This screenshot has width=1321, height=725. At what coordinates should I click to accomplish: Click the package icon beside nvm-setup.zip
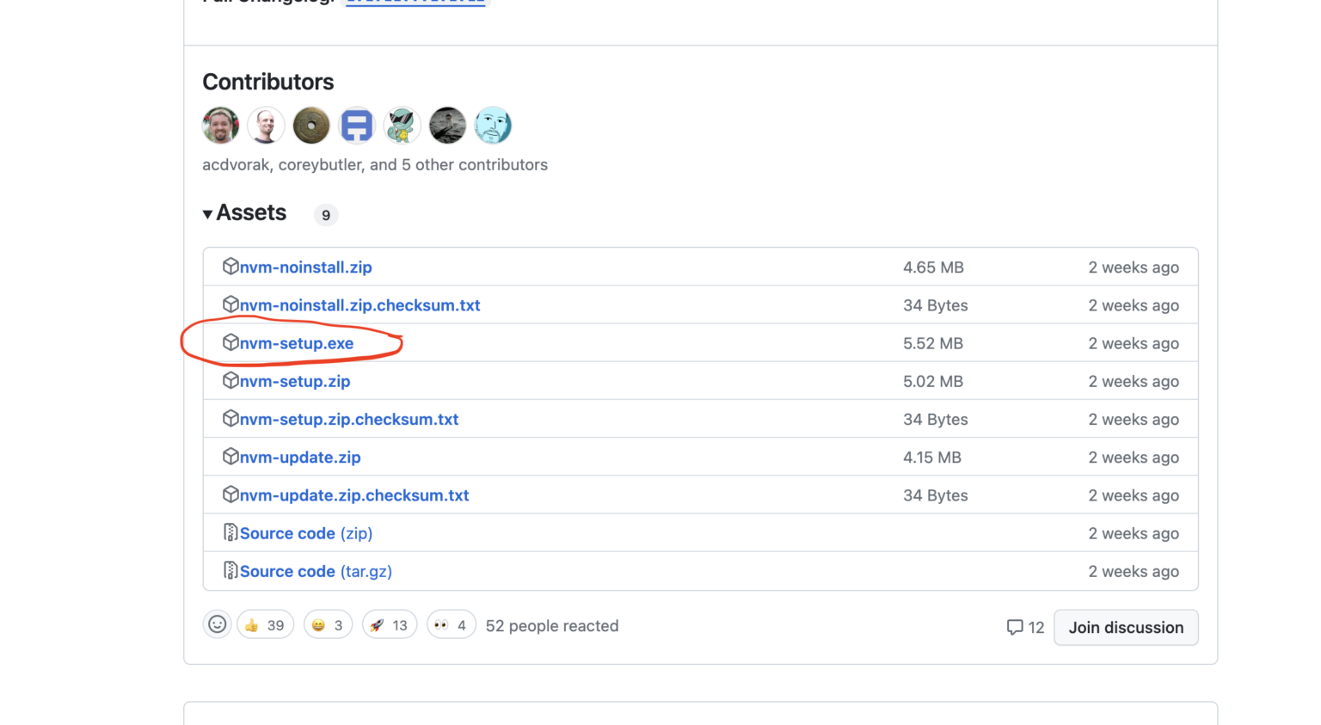pos(230,380)
